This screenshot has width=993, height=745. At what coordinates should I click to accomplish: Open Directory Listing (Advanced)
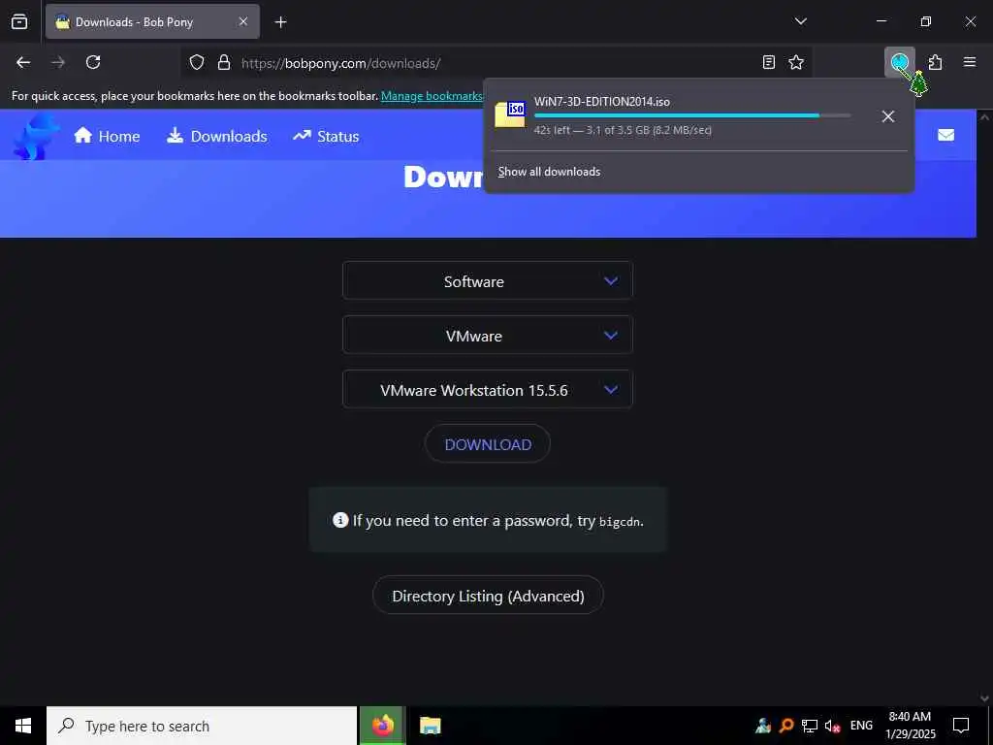(488, 596)
